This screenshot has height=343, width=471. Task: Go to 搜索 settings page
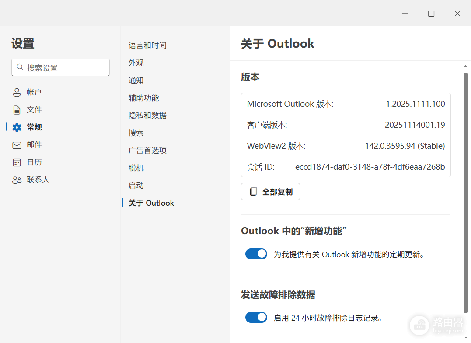[x=136, y=133]
